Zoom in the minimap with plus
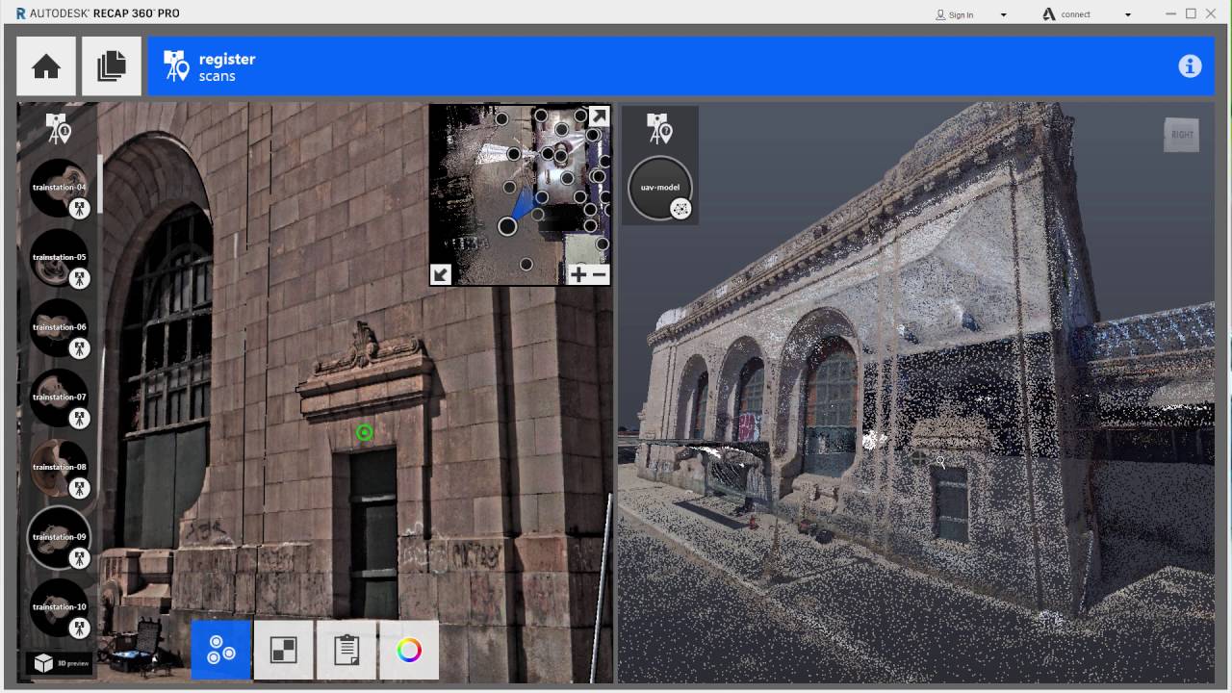Viewport: 1232px width, 693px height. click(577, 274)
